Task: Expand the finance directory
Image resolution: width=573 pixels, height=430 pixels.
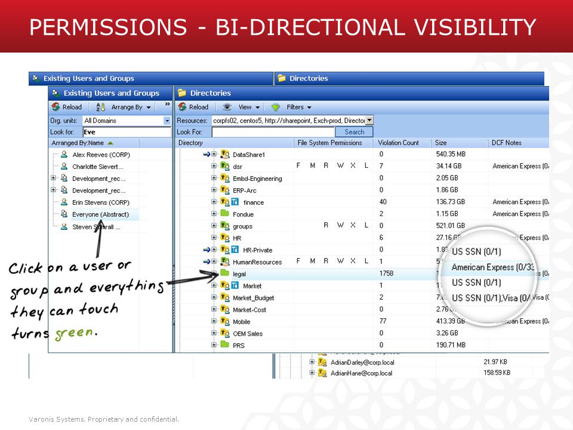Action: 214,201
